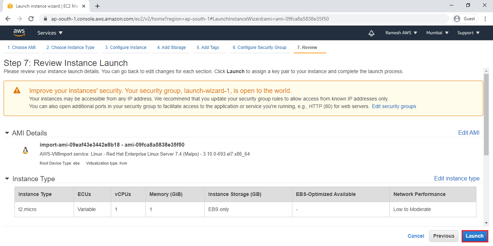Click Edit security groups link
Image resolution: width=493 pixels, height=246 pixels.
[x=394, y=107]
